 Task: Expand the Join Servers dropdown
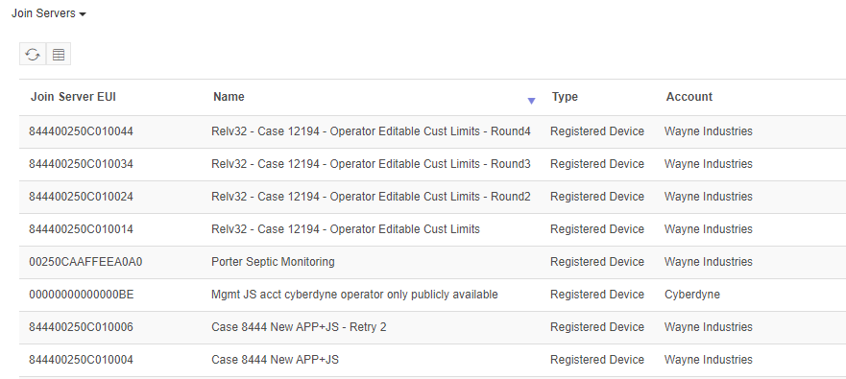coord(49,13)
